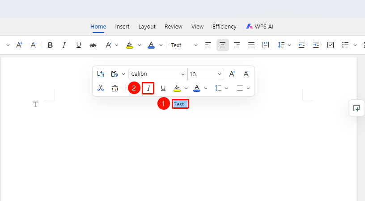Increase font size in floating toolbar
This screenshot has width=365, height=201.
pyautogui.click(x=232, y=74)
